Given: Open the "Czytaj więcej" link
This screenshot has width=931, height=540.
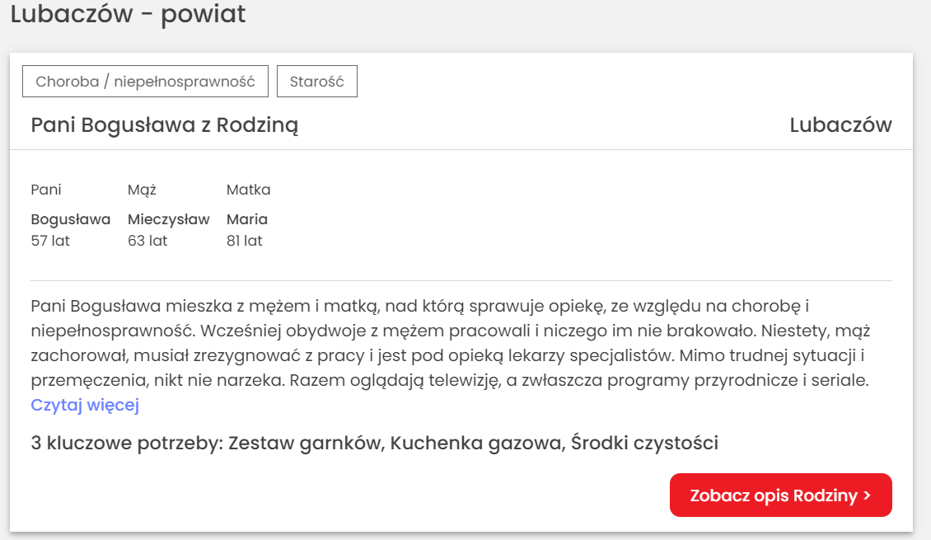Looking at the screenshot, I should pos(85,405).
